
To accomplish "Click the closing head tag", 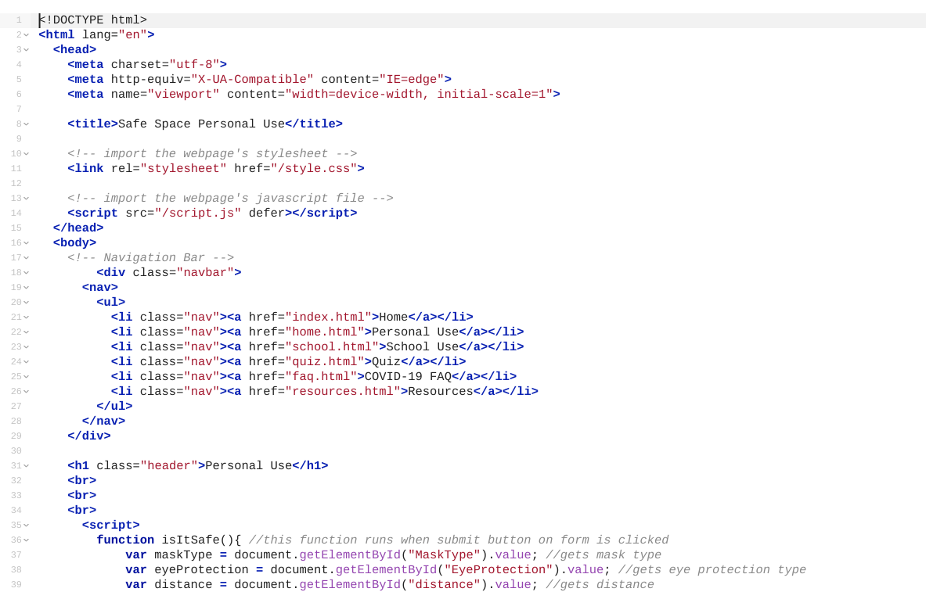I will (x=78, y=228).
